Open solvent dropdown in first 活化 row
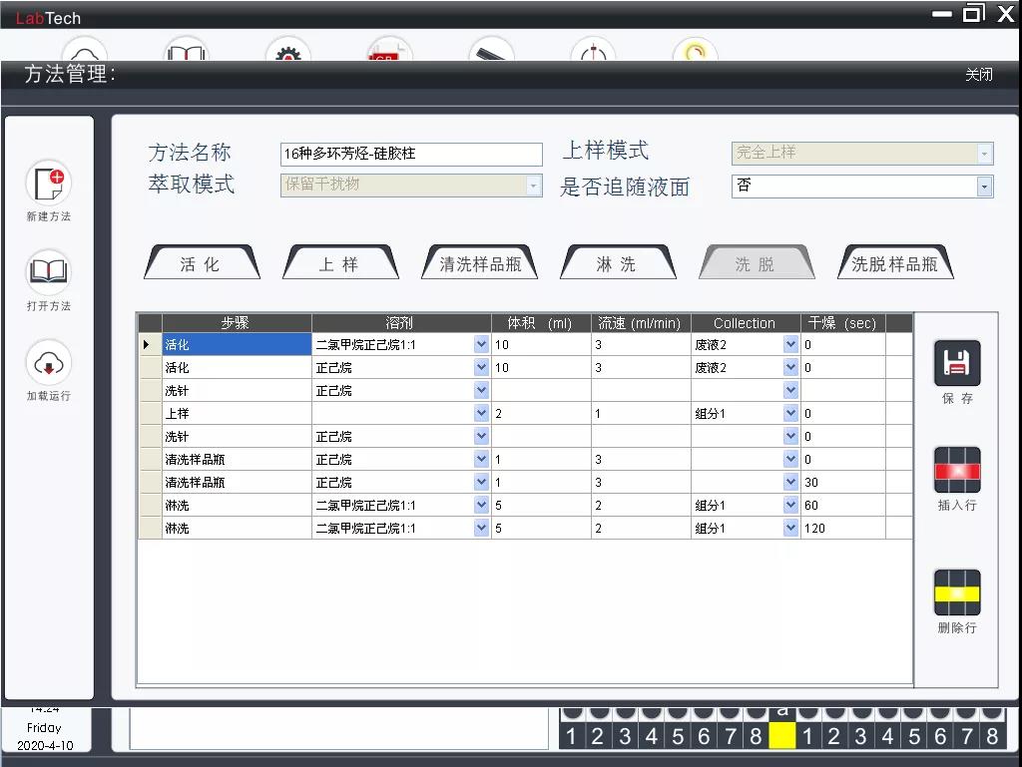Screen dimensions: 1022x767 482,345
